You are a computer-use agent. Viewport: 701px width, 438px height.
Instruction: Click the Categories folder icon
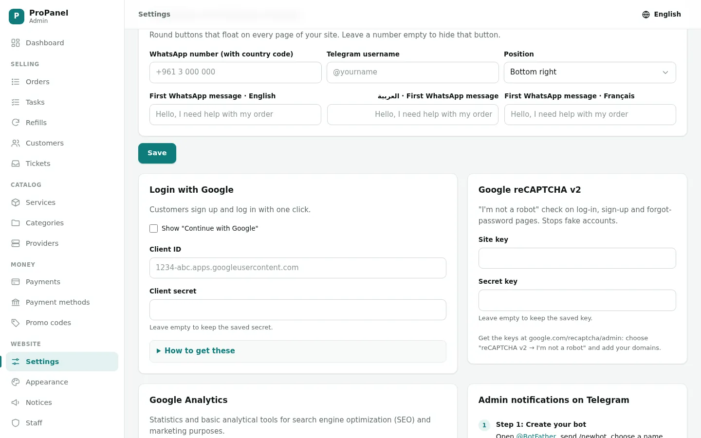(16, 223)
